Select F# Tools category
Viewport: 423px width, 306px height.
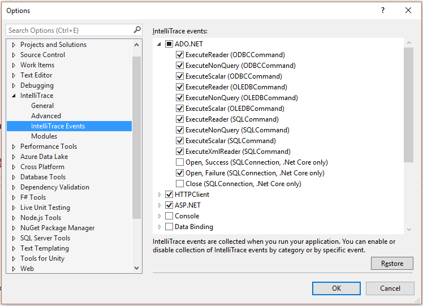pyautogui.click(x=33, y=197)
